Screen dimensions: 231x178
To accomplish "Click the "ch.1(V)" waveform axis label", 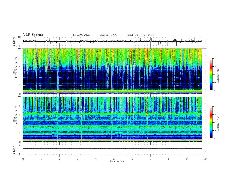I will coord(14,41).
